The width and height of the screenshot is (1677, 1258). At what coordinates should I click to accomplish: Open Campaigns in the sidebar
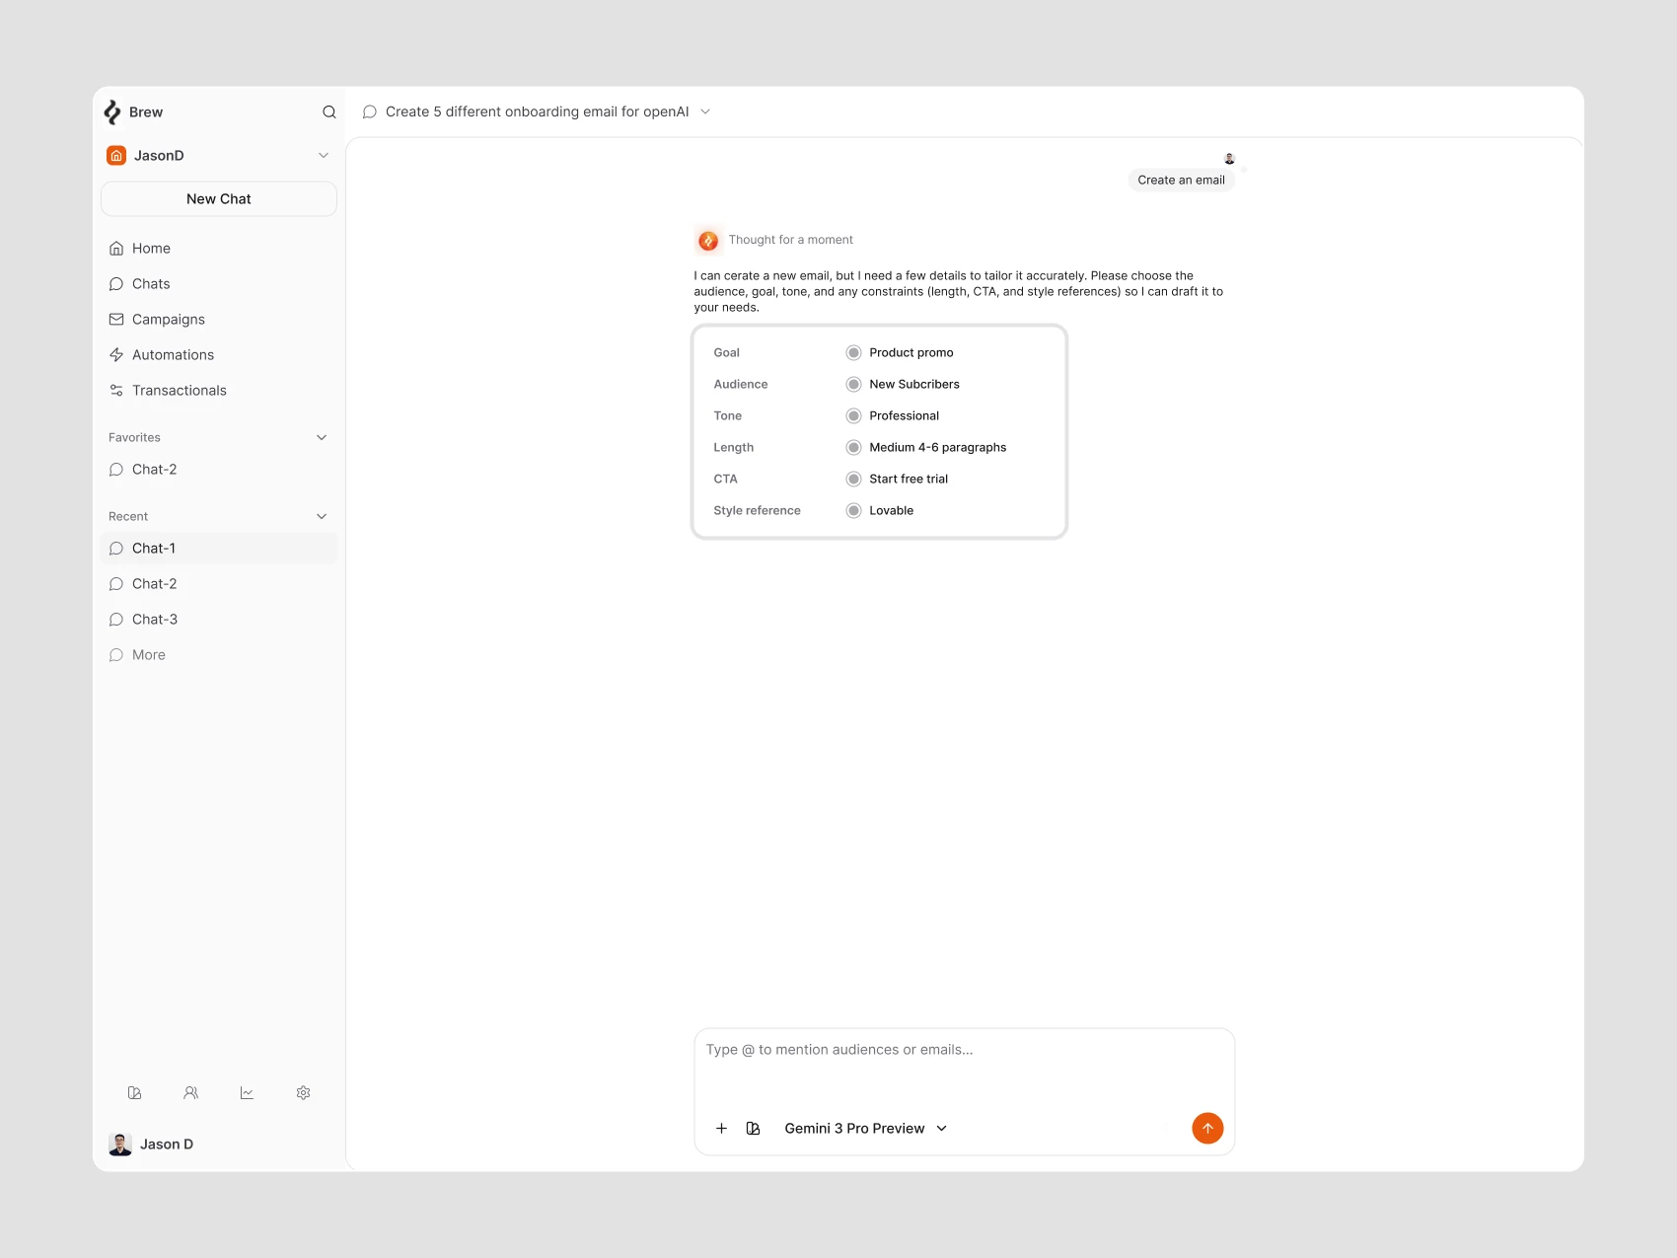click(x=219, y=320)
